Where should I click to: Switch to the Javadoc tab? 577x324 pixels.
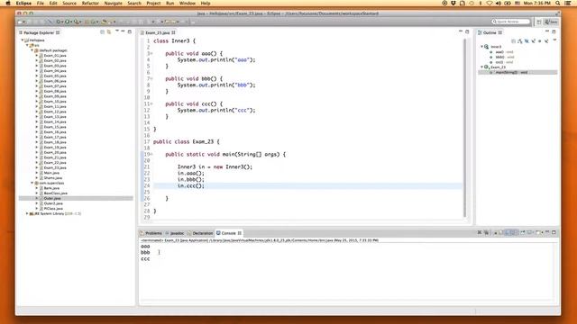[x=174, y=233]
